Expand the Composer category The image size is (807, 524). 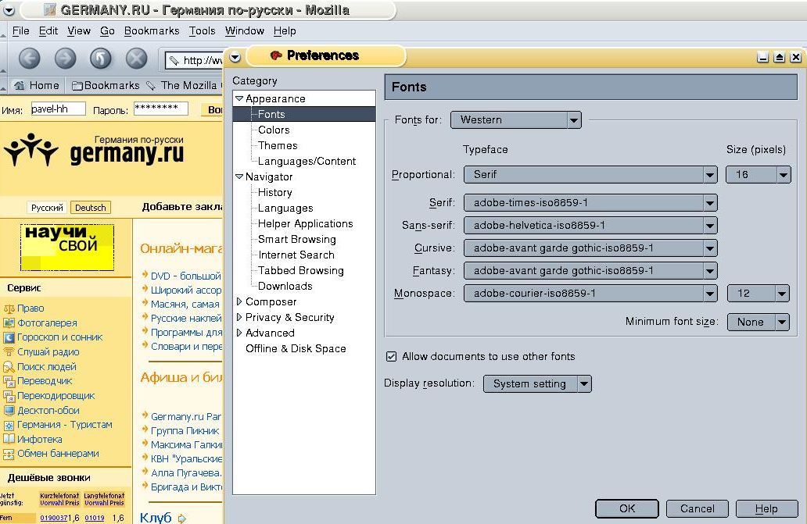pyautogui.click(x=239, y=301)
